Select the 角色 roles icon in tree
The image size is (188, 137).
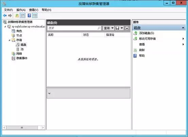click(x=14, y=31)
